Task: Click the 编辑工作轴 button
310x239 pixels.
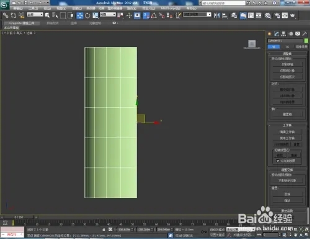Action: tap(287, 132)
